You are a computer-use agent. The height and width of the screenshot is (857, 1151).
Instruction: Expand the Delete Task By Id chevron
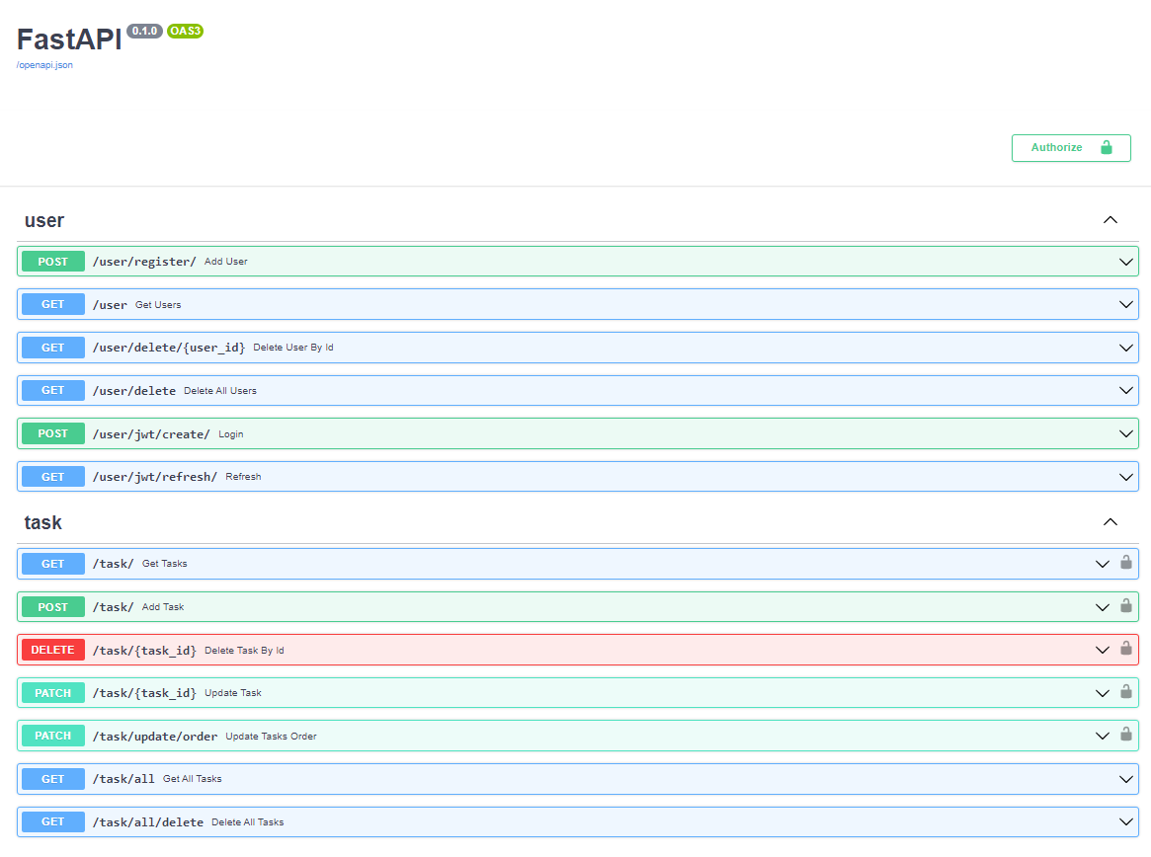[x=1102, y=650]
